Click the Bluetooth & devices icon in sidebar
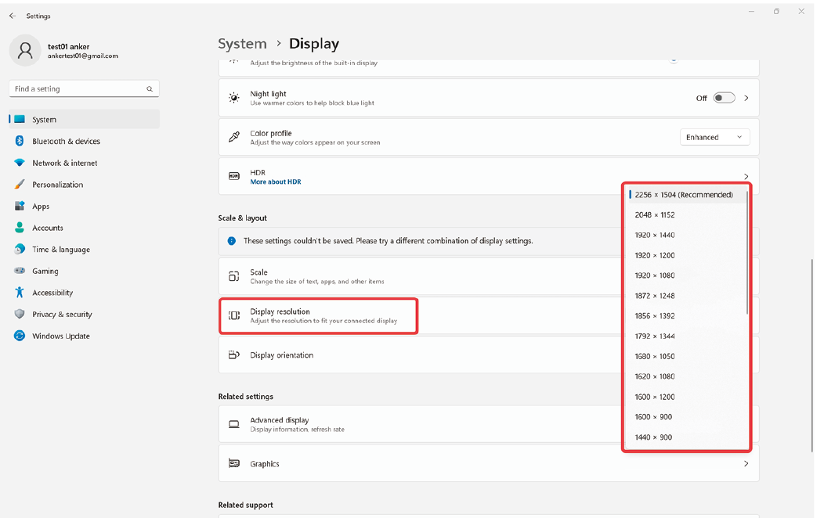 (20, 142)
